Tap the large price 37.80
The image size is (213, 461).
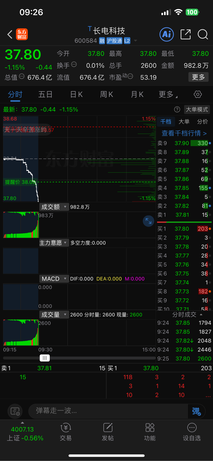(x=23, y=54)
